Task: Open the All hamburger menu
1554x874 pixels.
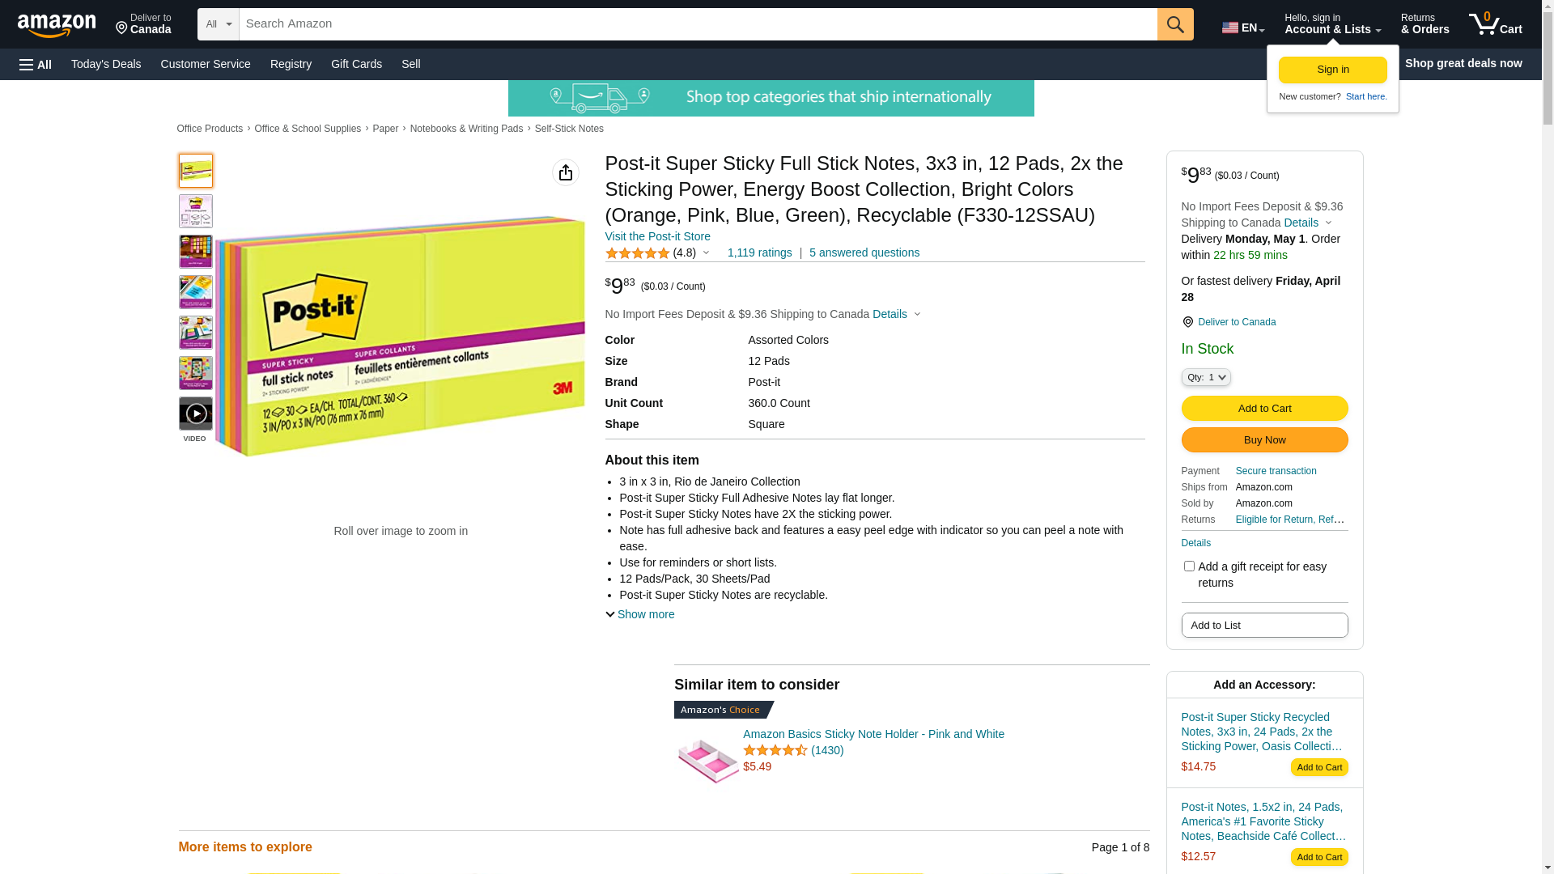Action: pos(36,64)
